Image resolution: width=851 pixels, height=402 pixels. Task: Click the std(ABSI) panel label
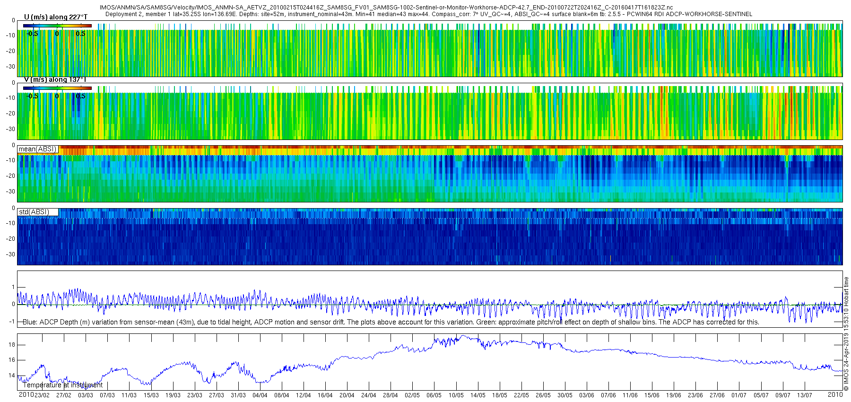coord(38,212)
